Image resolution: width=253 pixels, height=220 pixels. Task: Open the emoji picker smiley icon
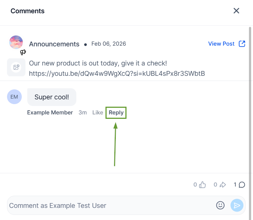point(220,205)
